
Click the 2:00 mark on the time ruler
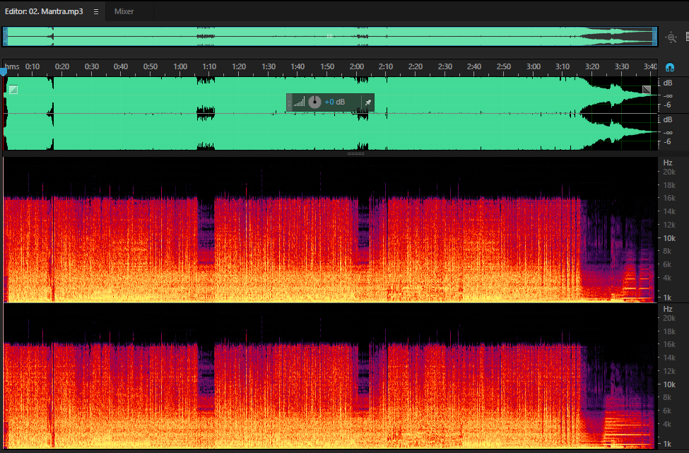click(x=357, y=67)
